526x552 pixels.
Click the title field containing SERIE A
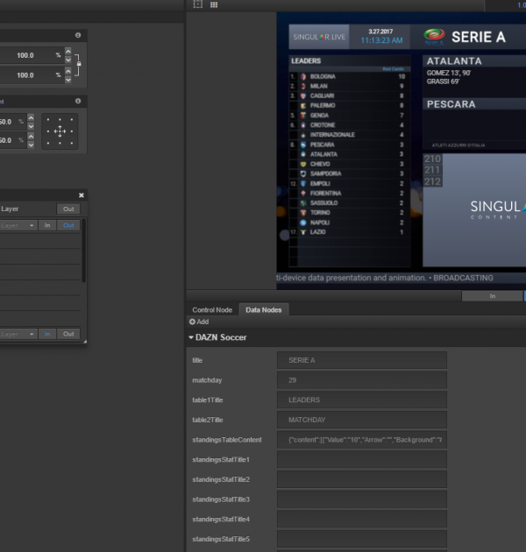[362, 360]
